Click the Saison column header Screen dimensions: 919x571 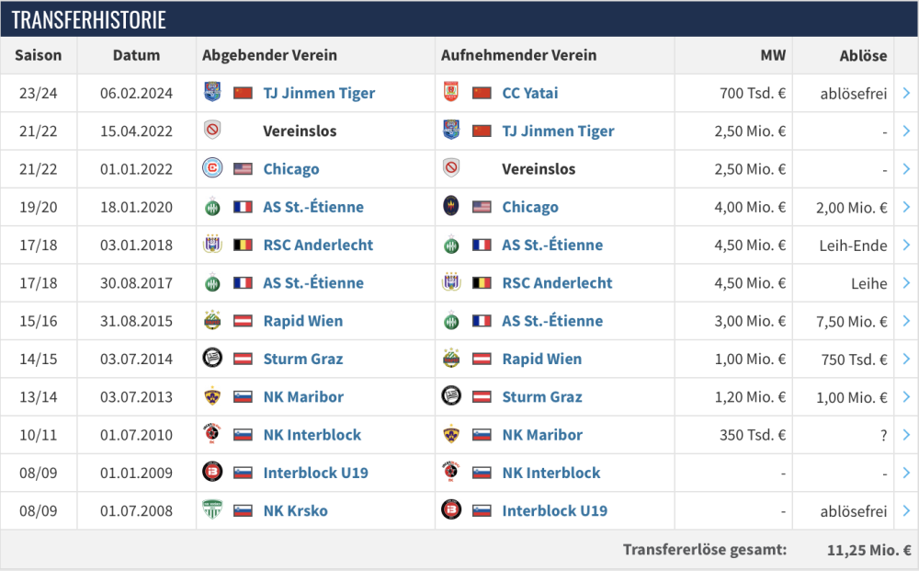(x=39, y=55)
